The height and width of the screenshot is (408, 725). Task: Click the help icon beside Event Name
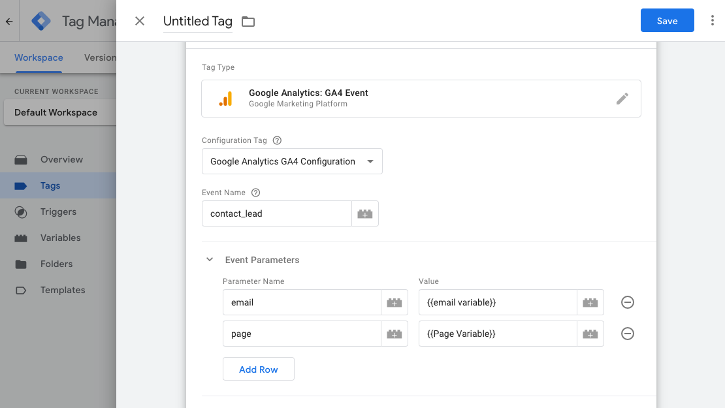pyautogui.click(x=256, y=193)
